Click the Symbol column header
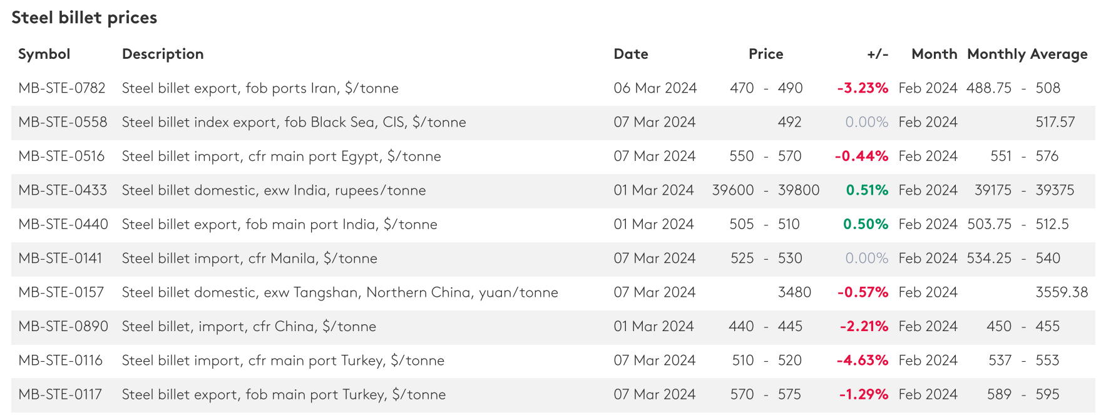The image size is (1106, 415). tap(44, 54)
